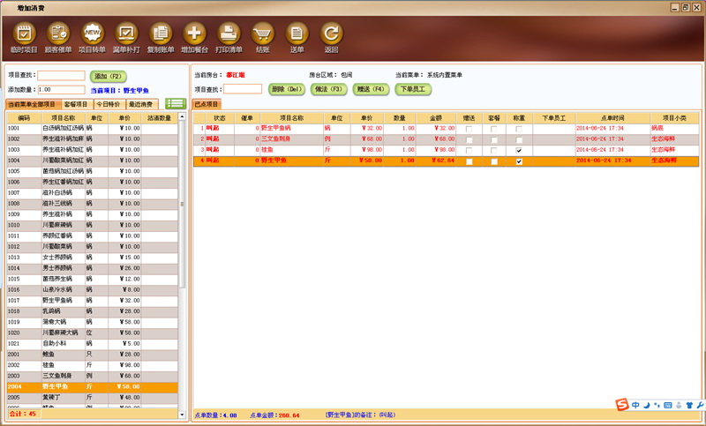Toggle 赠送 checkbox for 野生甲鱼锅 row
The image size is (706, 426).
(469, 129)
